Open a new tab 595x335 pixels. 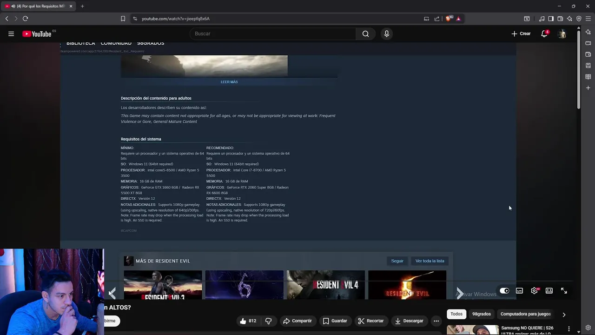click(x=82, y=6)
